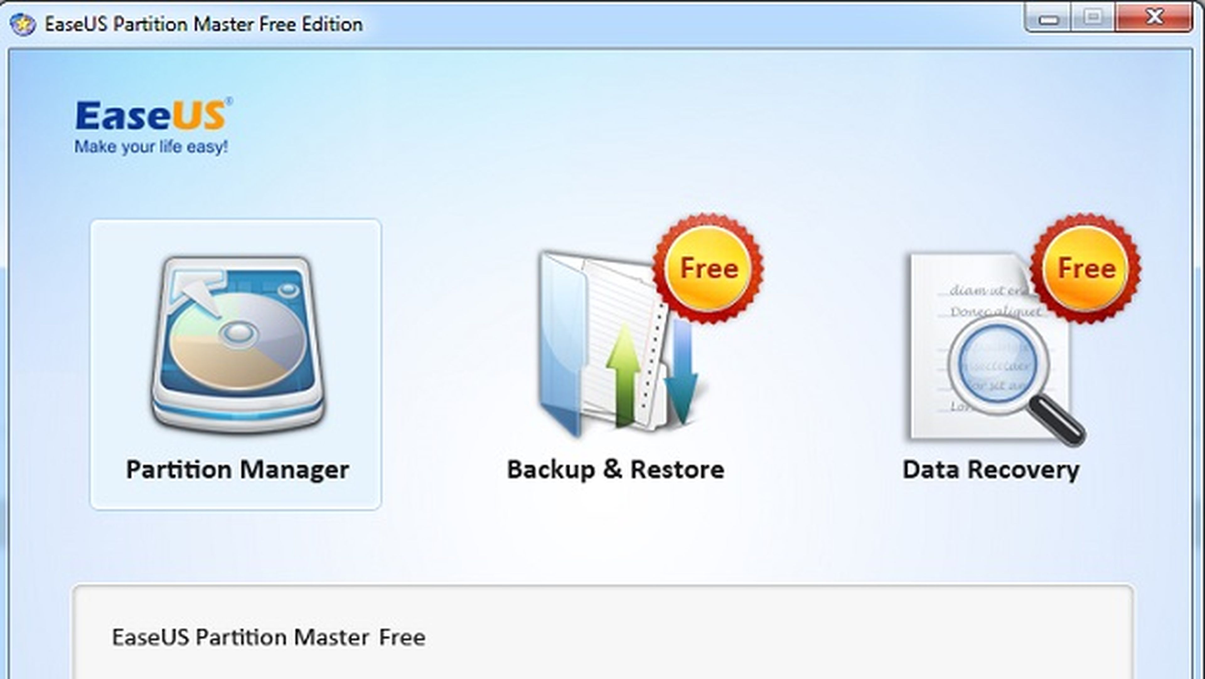Image resolution: width=1205 pixels, height=679 pixels.
Task: Select the Data Recovery label
Action: pos(991,470)
